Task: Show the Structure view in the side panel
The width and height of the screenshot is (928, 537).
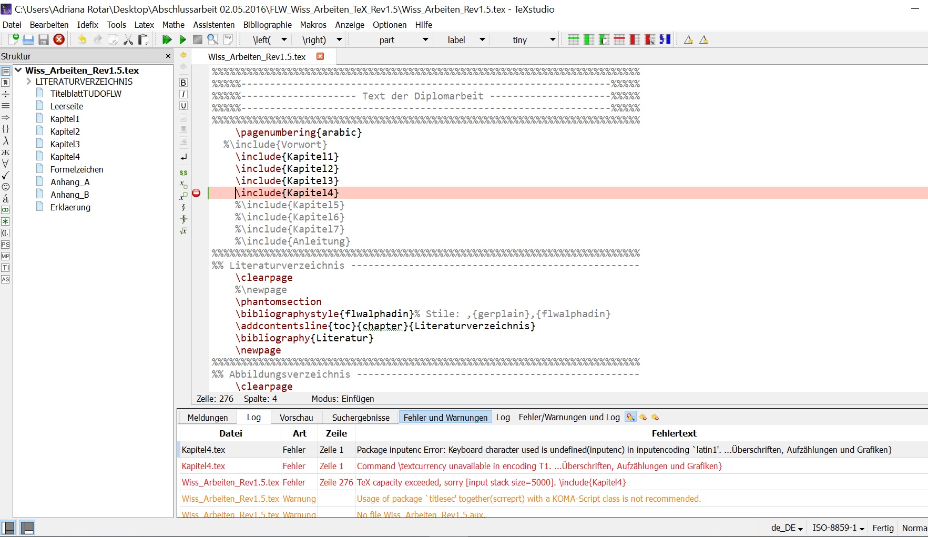Action: [x=5, y=71]
